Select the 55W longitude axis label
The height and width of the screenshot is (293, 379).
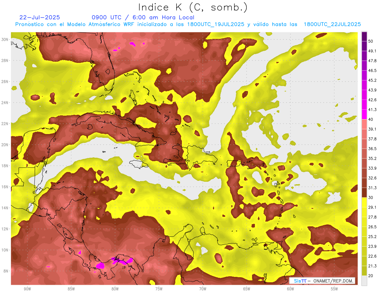pyautogui.click(x=334, y=289)
